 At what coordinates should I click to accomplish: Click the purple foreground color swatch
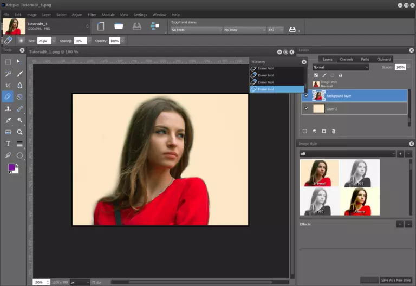pos(11,167)
